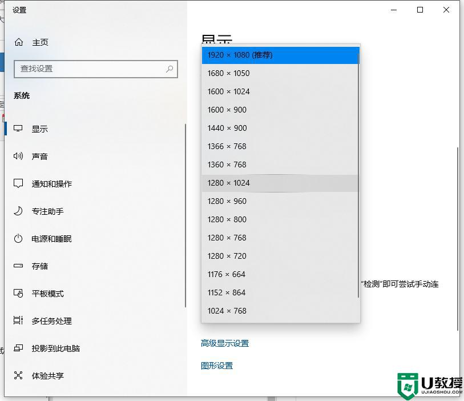This screenshot has width=464, height=401.
Task: Go to 通知和操作 settings
Action: 52,184
